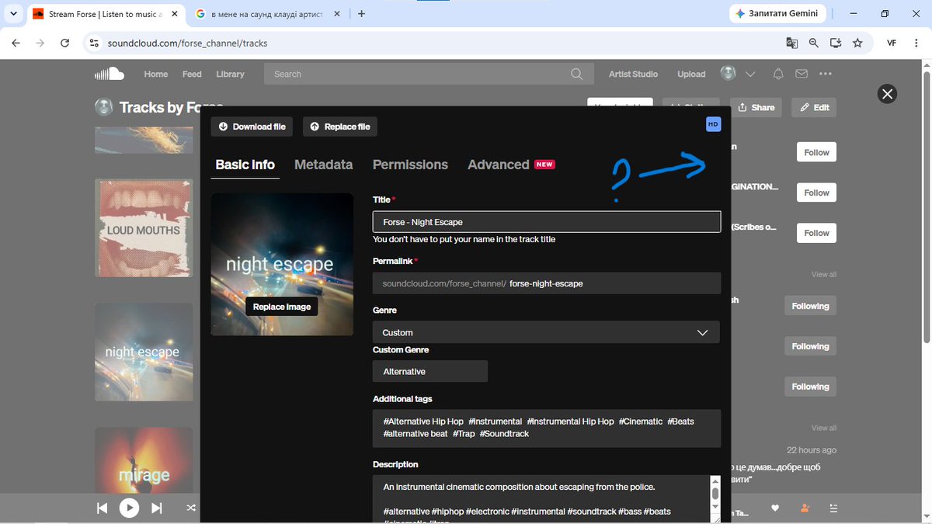
Task: Click the HD badge in the edit dialog
Action: click(713, 124)
